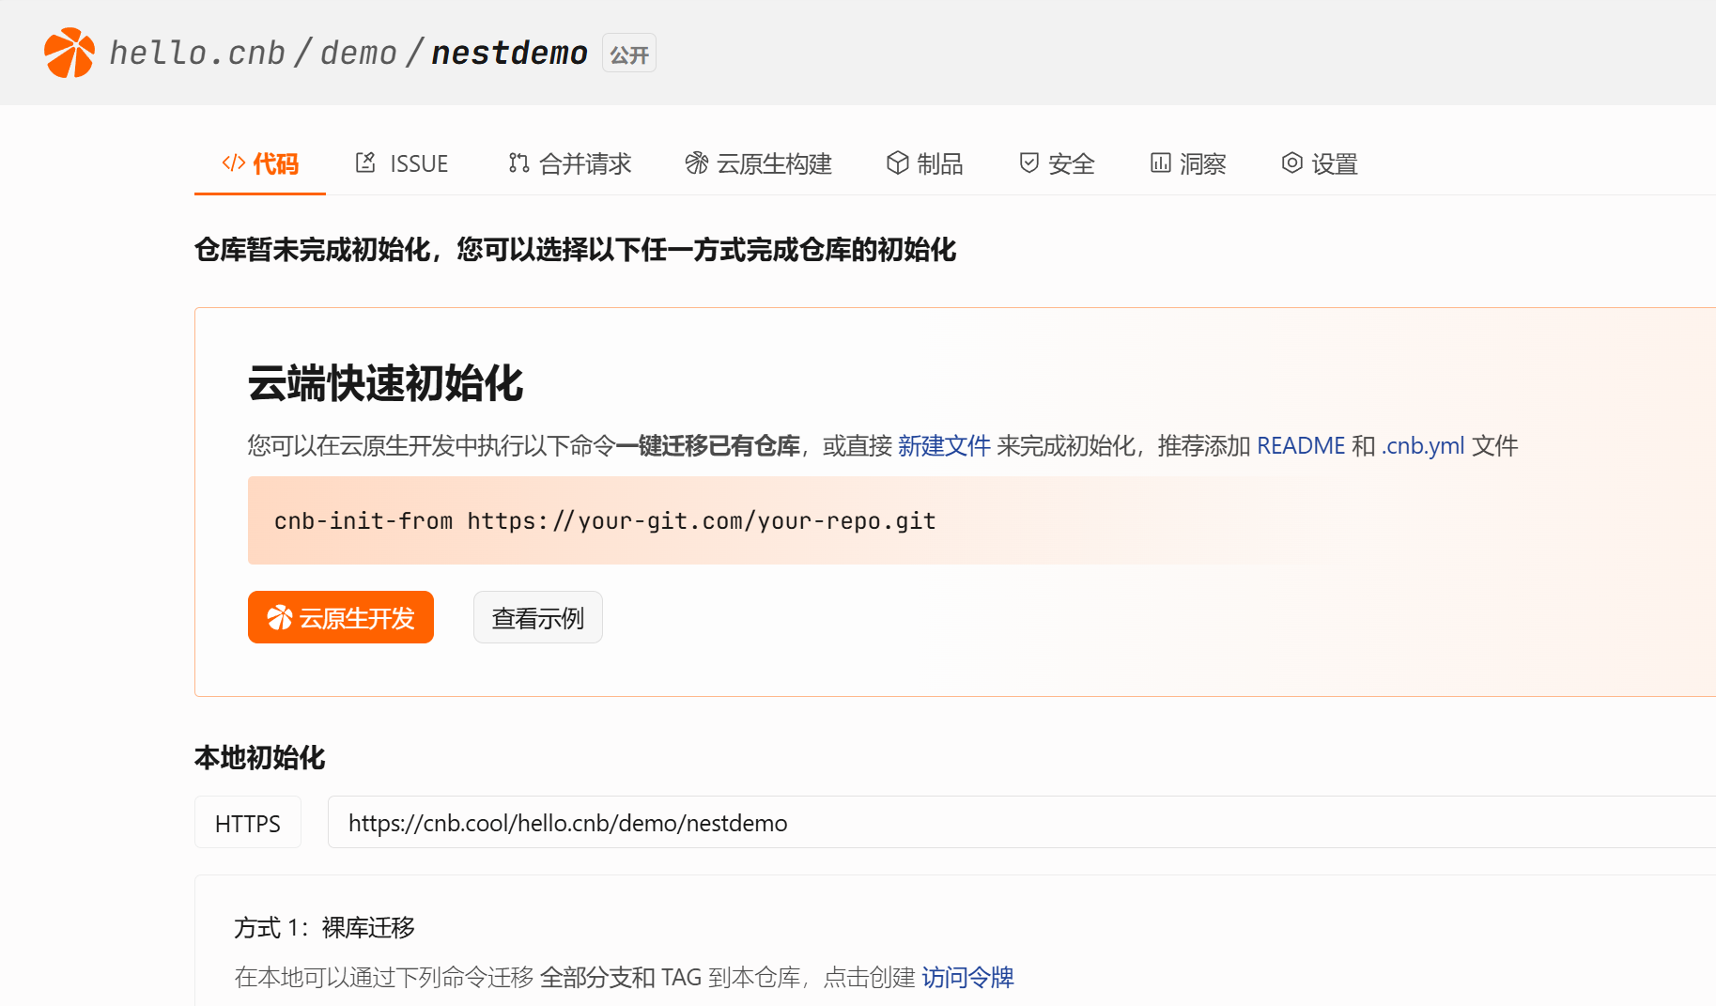The width and height of the screenshot is (1716, 1006).
Task: Click the 查看示例 button
Action: click(x=537, y=617)
